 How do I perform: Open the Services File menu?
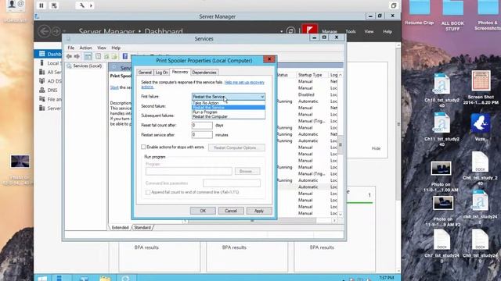[x=71, y=48]
